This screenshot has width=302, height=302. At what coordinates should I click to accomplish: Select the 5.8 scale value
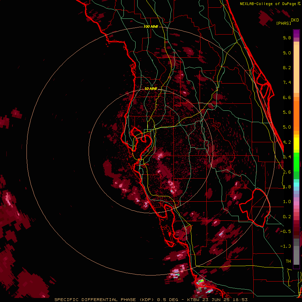click(287, 112)
